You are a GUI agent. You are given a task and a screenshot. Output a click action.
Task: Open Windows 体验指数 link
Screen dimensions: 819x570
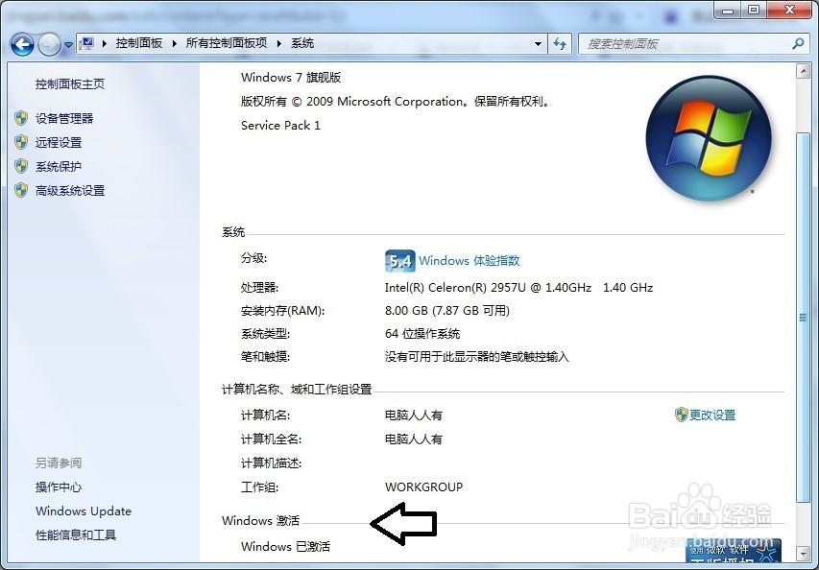[470, 260]
